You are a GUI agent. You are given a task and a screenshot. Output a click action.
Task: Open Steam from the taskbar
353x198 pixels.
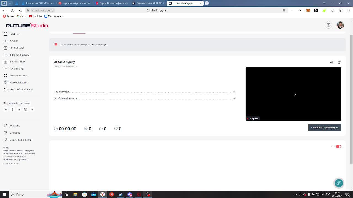[121, 194]
